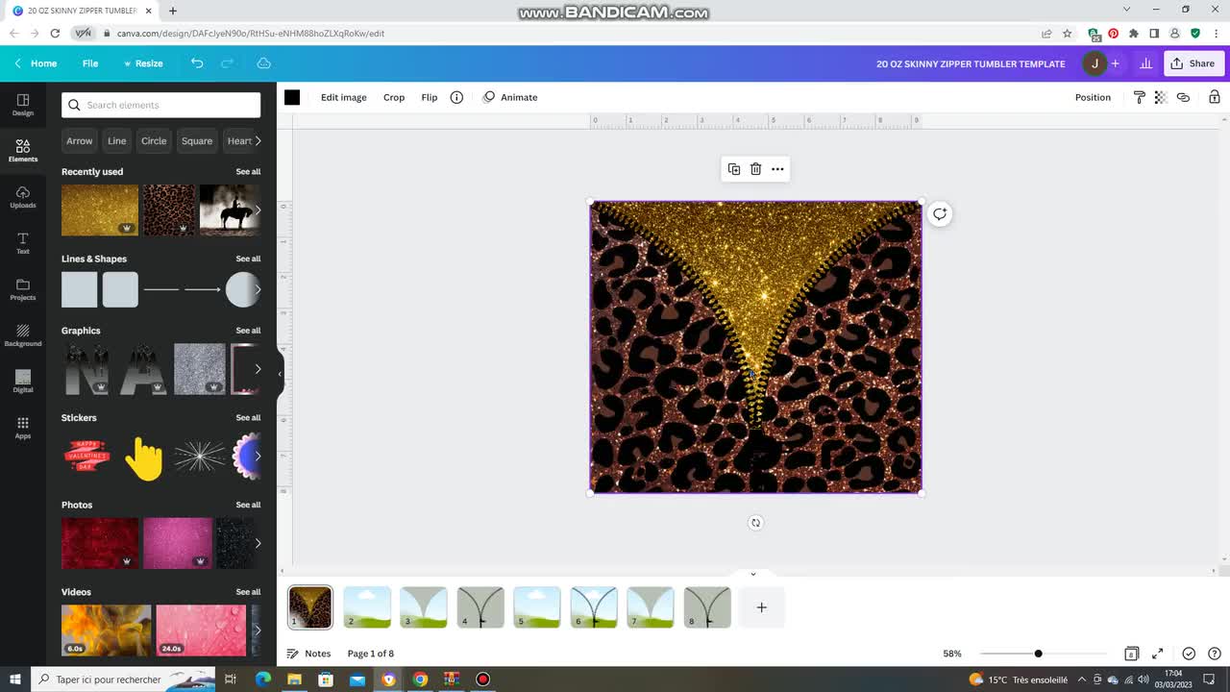Click the 58% zoom value

(x=952, y=654)
